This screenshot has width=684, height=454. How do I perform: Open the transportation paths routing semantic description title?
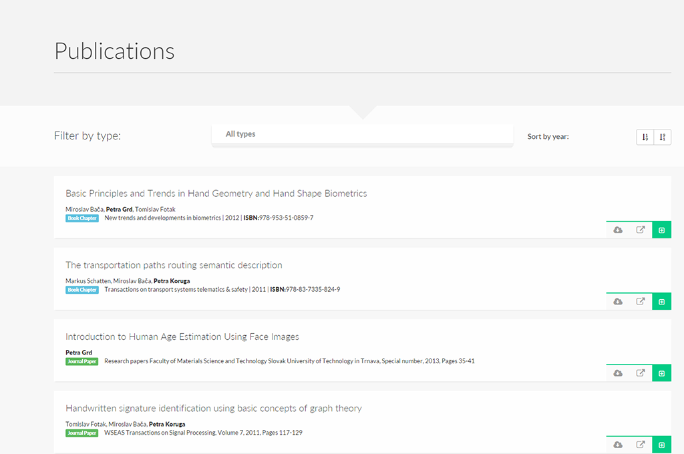(174, 265)
